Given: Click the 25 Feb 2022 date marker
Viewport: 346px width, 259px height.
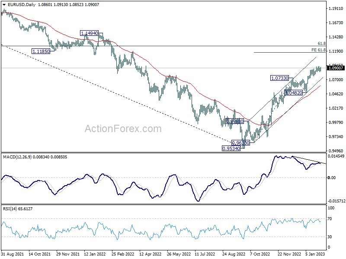Looking at the screenshot, I should [x=123, y=254].
